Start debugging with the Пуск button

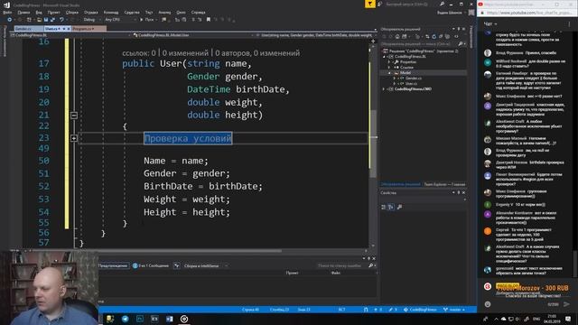147,20
